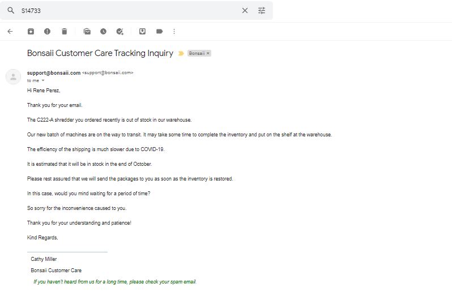Clear the S14733 search with X
Viewport: 452px width, 292px height.
point(245,11)
